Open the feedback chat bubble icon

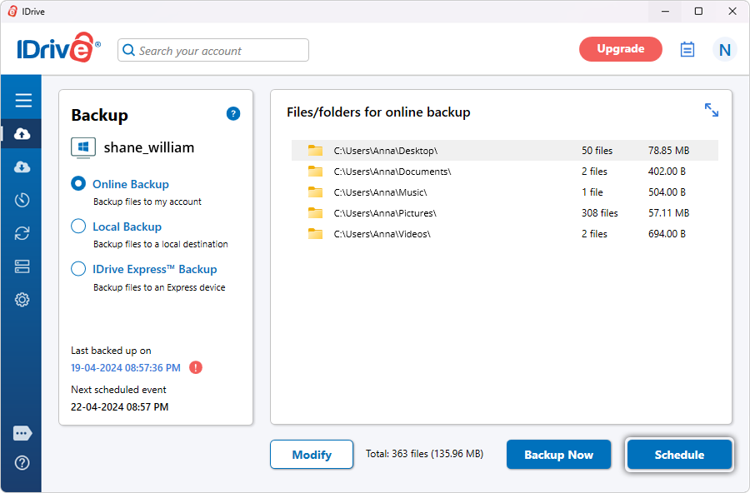tap(22, 434)
